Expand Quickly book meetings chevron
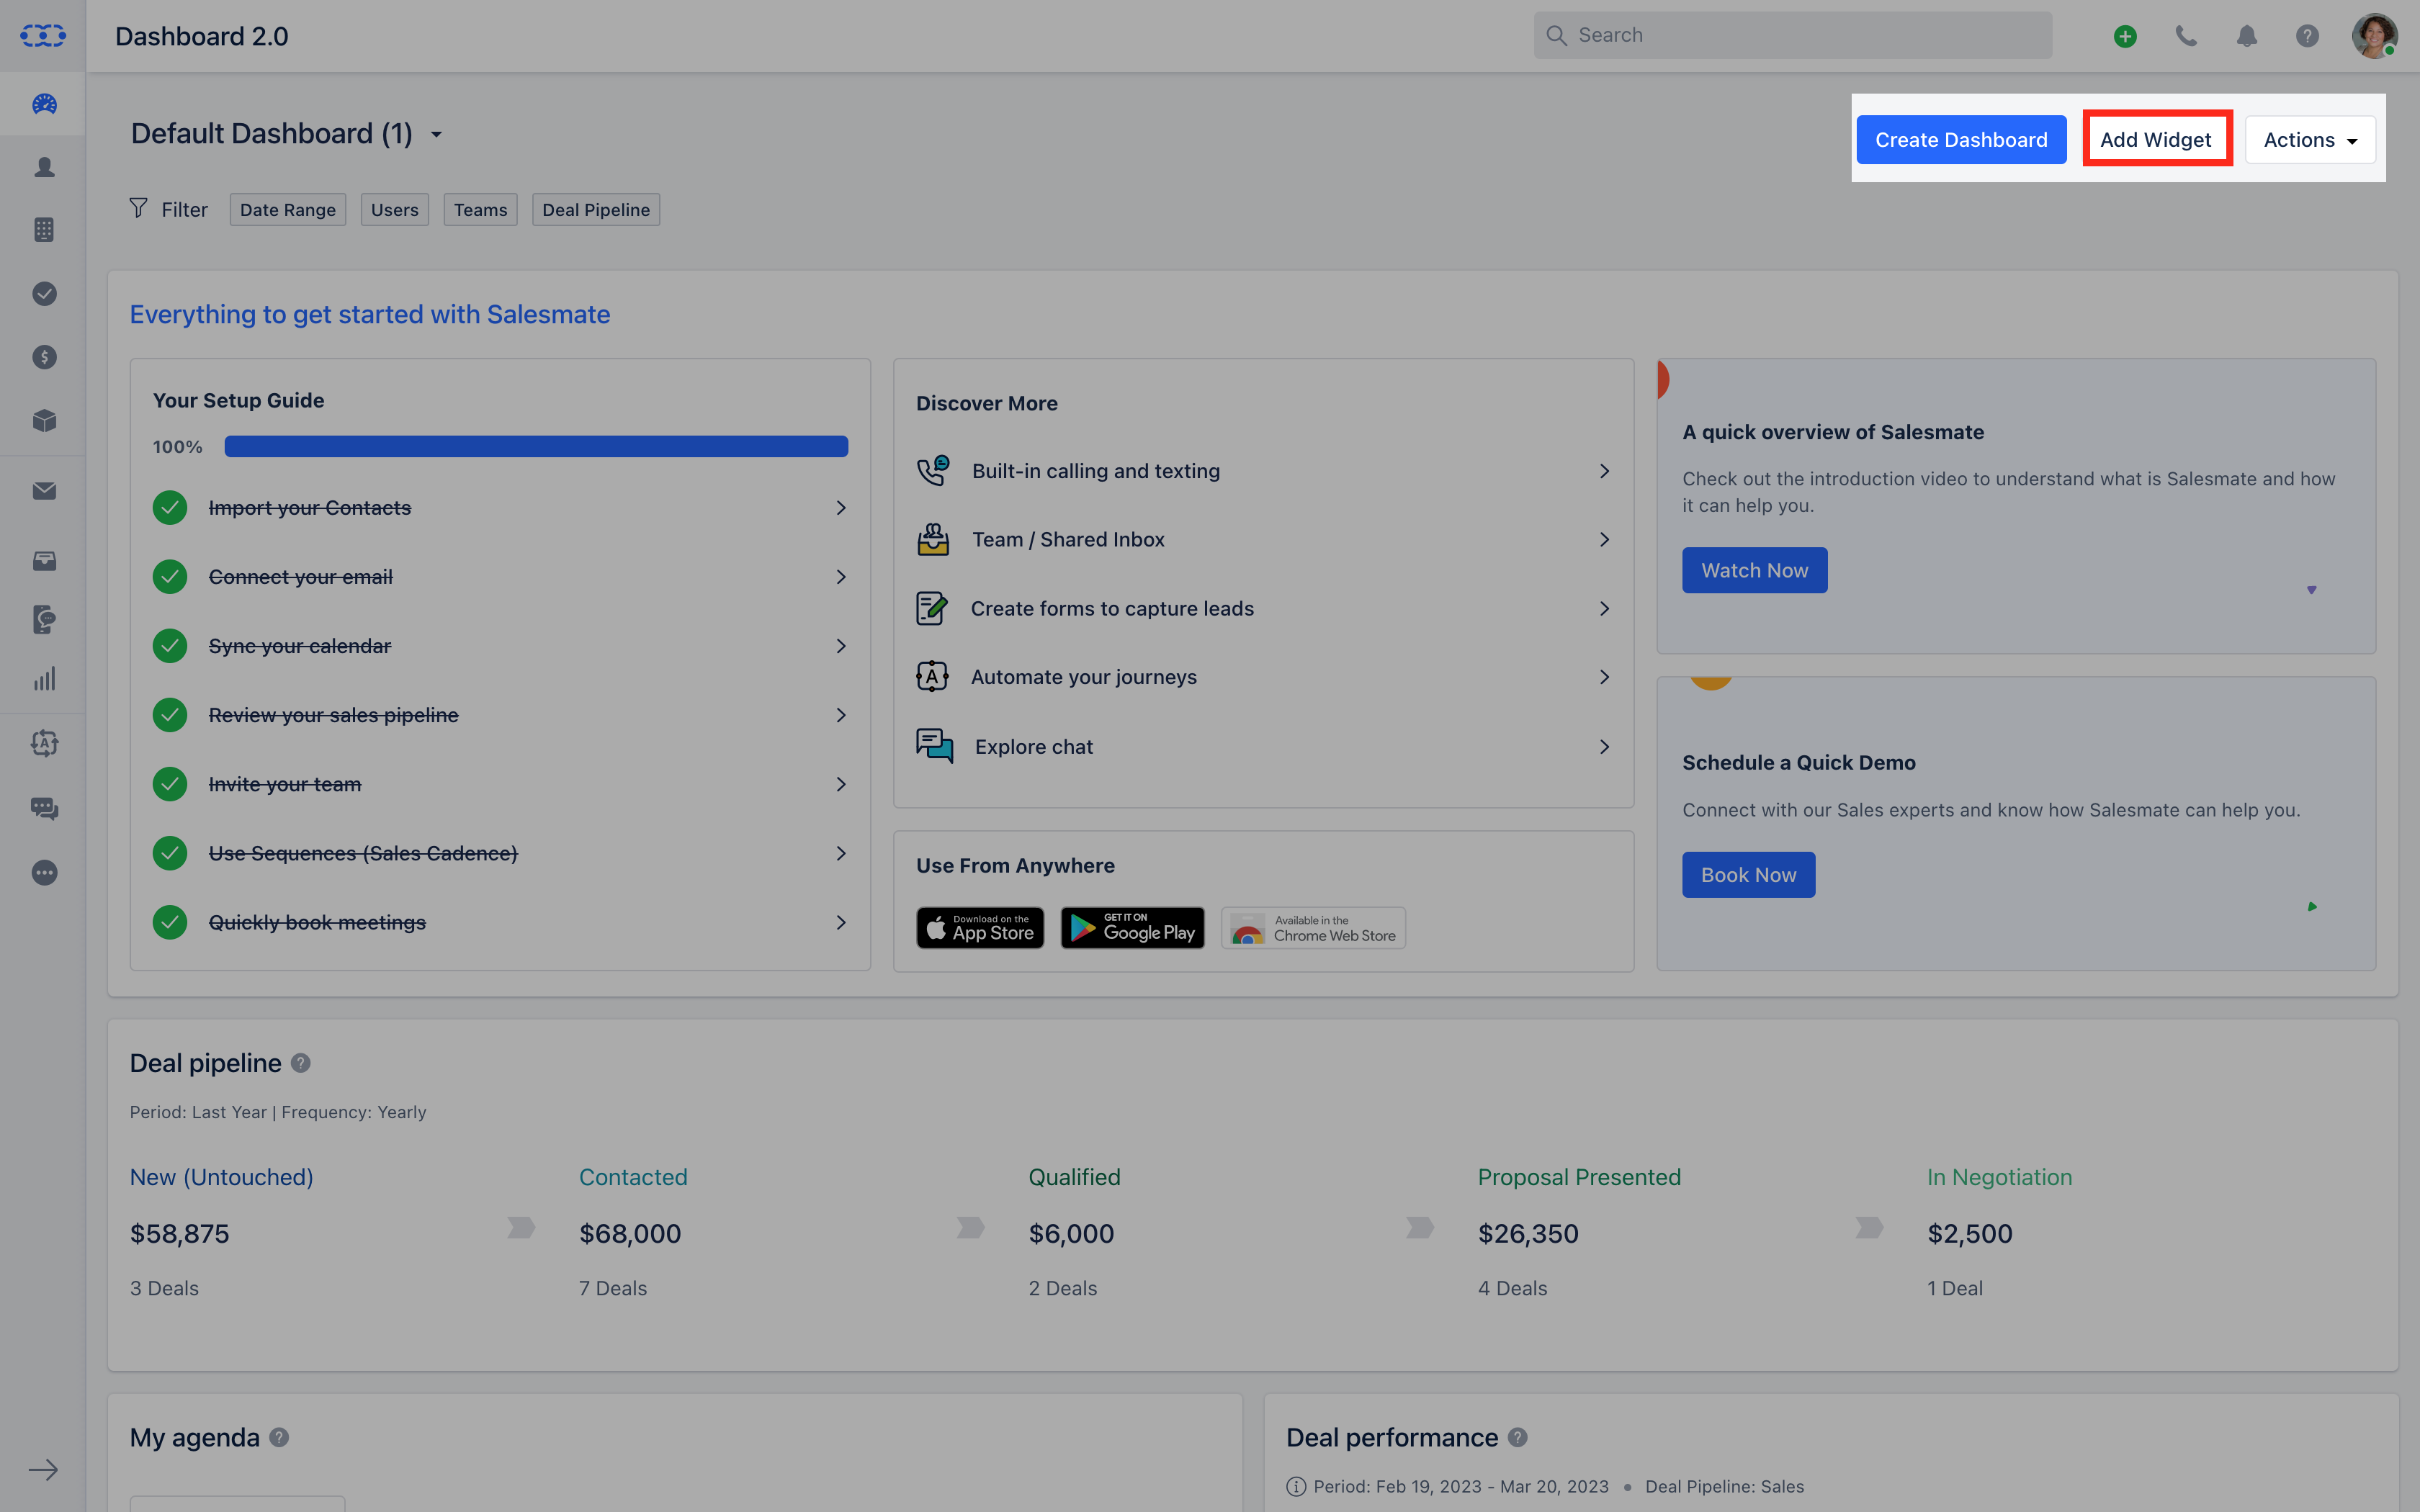The width and height of the screenshot is (2420, 1512). (841, 922)
